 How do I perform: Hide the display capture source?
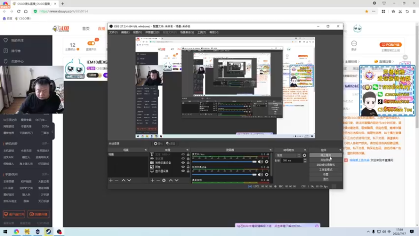point(183,171)
